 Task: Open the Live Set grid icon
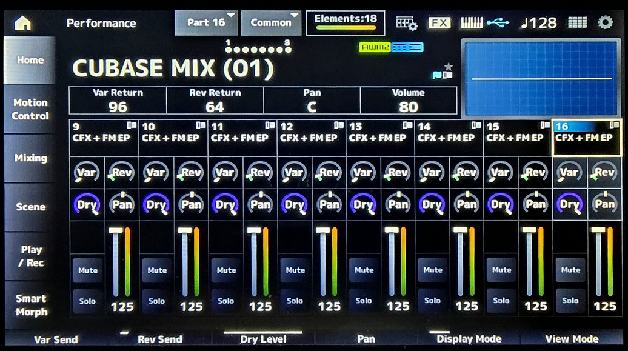click(577, 23)
